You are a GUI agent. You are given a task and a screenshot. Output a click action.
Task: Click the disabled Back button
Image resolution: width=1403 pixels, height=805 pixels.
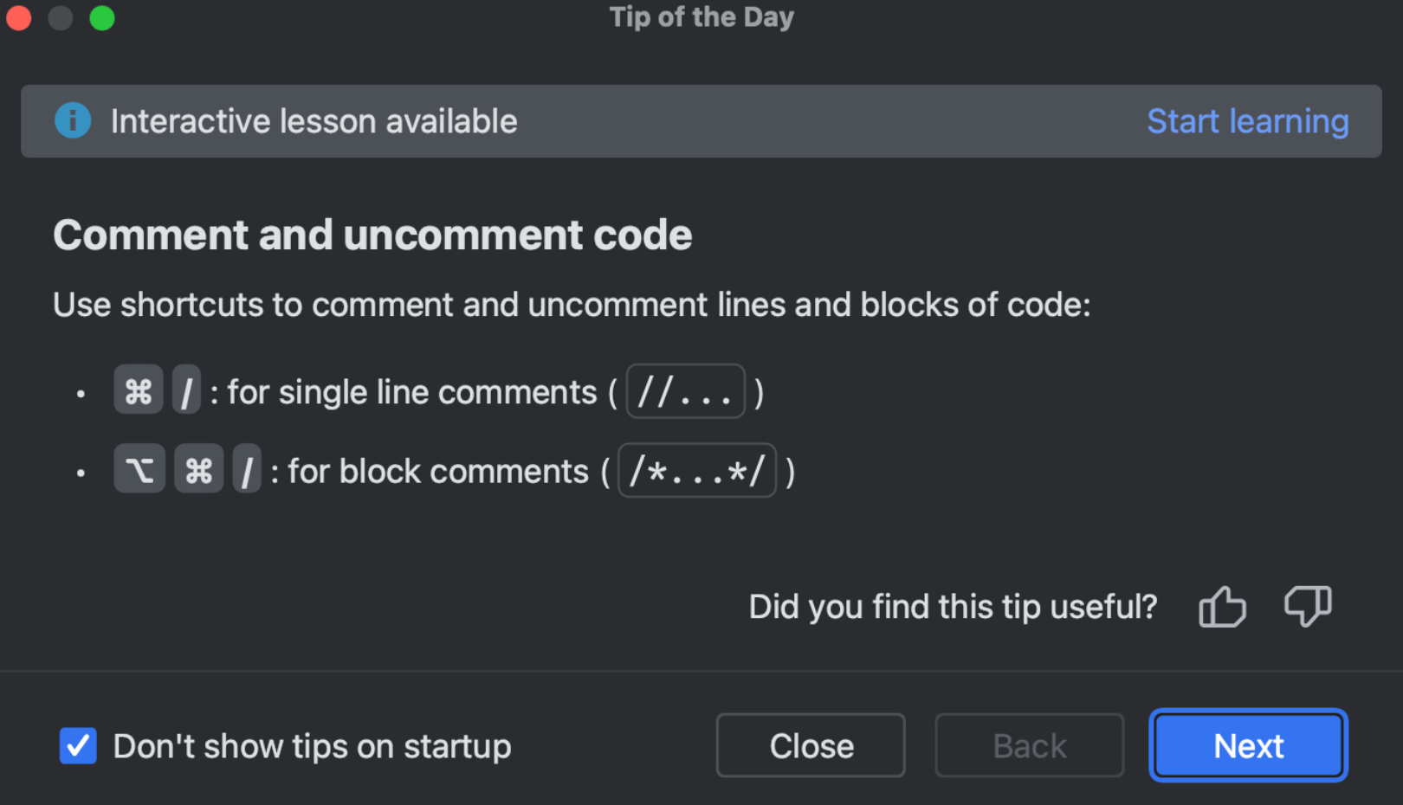pos(1029,745)
